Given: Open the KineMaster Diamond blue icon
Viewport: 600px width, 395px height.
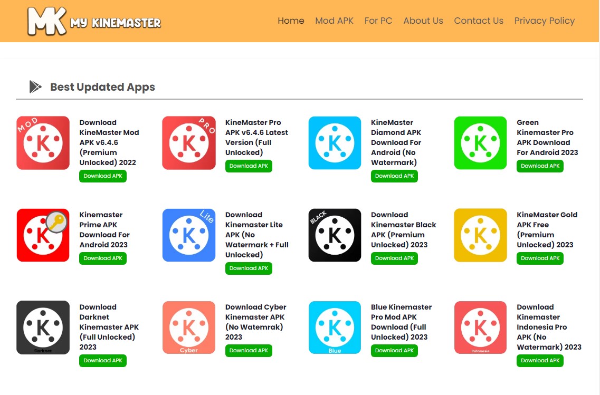Looking at the screenshot, I should coord(335,143).
